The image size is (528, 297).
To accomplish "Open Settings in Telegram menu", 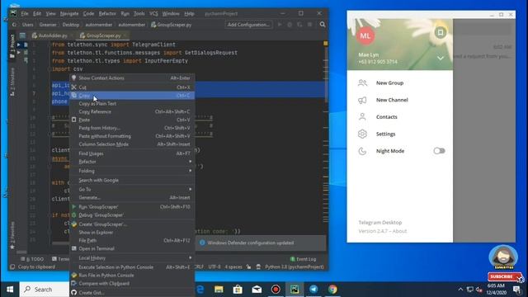I will pos(399,134).
